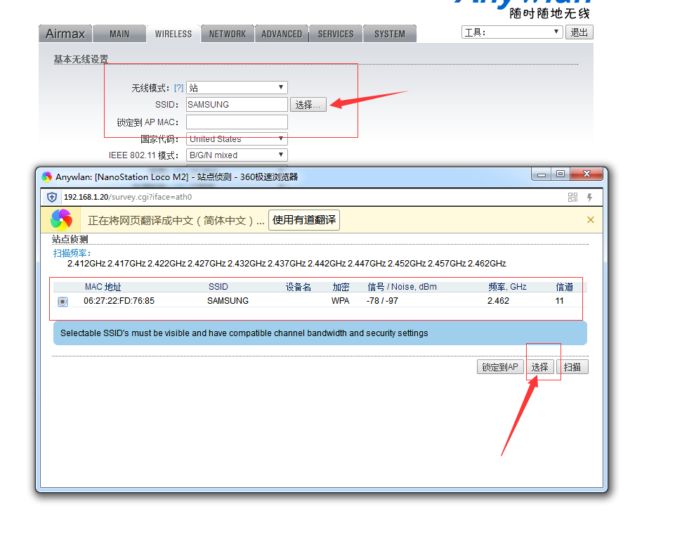Click the WPA encryption cell
Screen dimensions: 675x540
click(340, 301)
